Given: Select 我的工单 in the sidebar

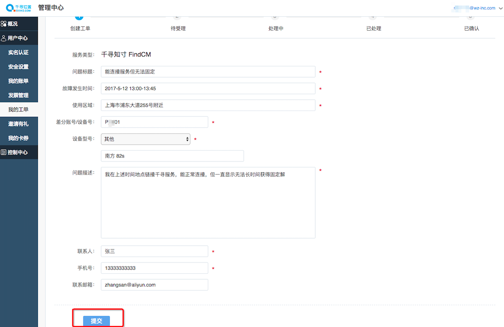Looking at the screenshot, I should pos(19,110).
